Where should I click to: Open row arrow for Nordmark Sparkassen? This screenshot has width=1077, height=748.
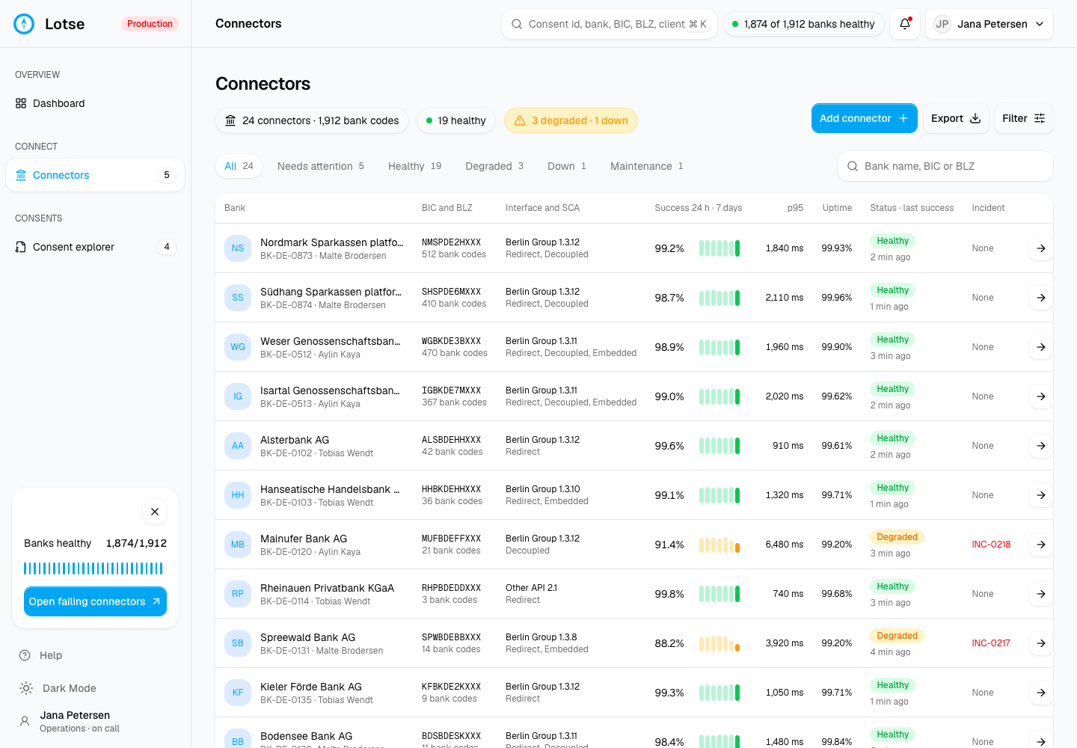click(x=1040, y=248)
